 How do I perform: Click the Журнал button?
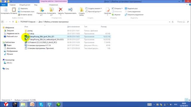click(x=116, y=15)
